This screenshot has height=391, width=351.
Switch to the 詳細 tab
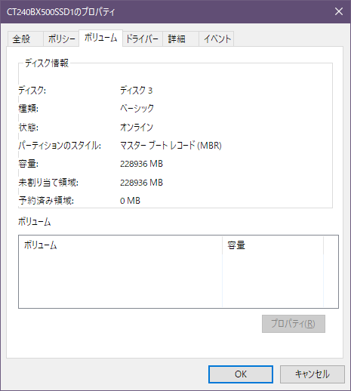point(180,39)
